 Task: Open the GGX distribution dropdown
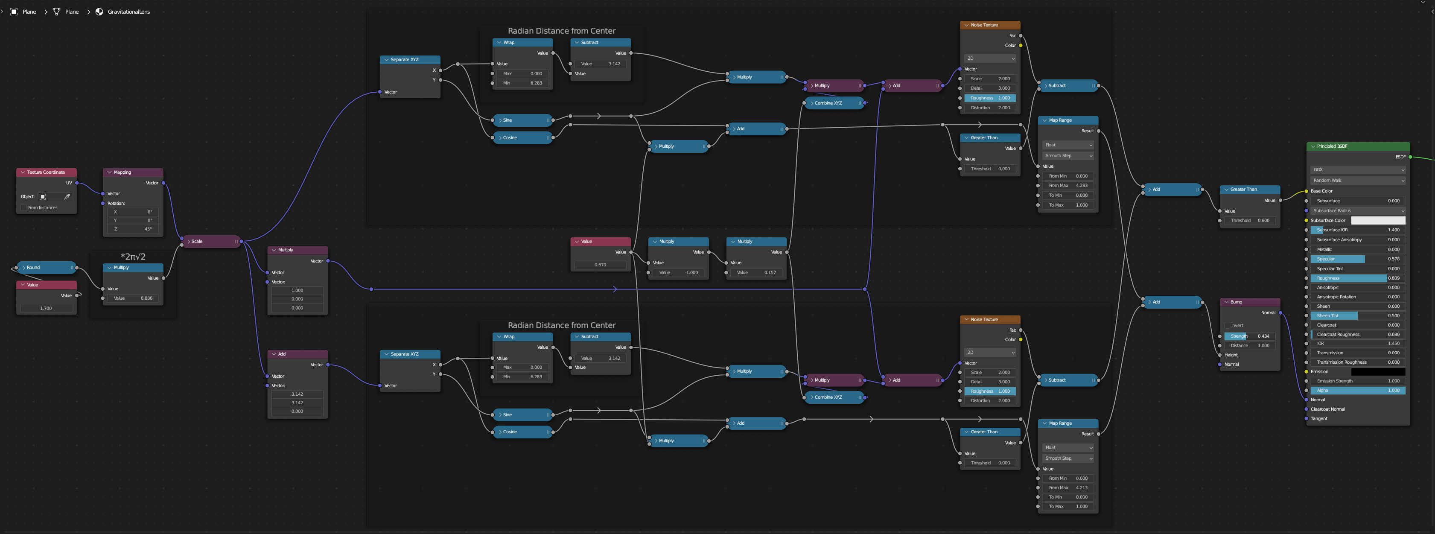click(x=1358, y=170)
